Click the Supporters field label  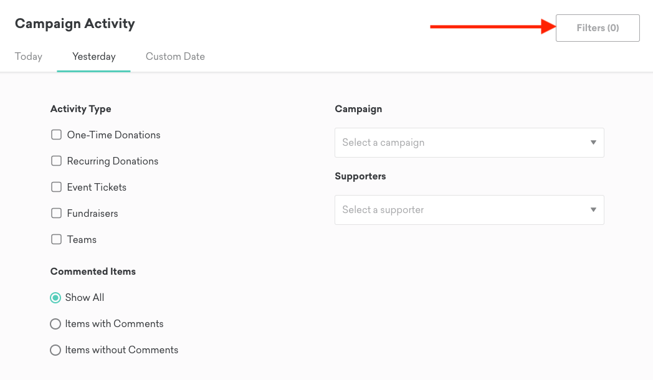[360, 176]
